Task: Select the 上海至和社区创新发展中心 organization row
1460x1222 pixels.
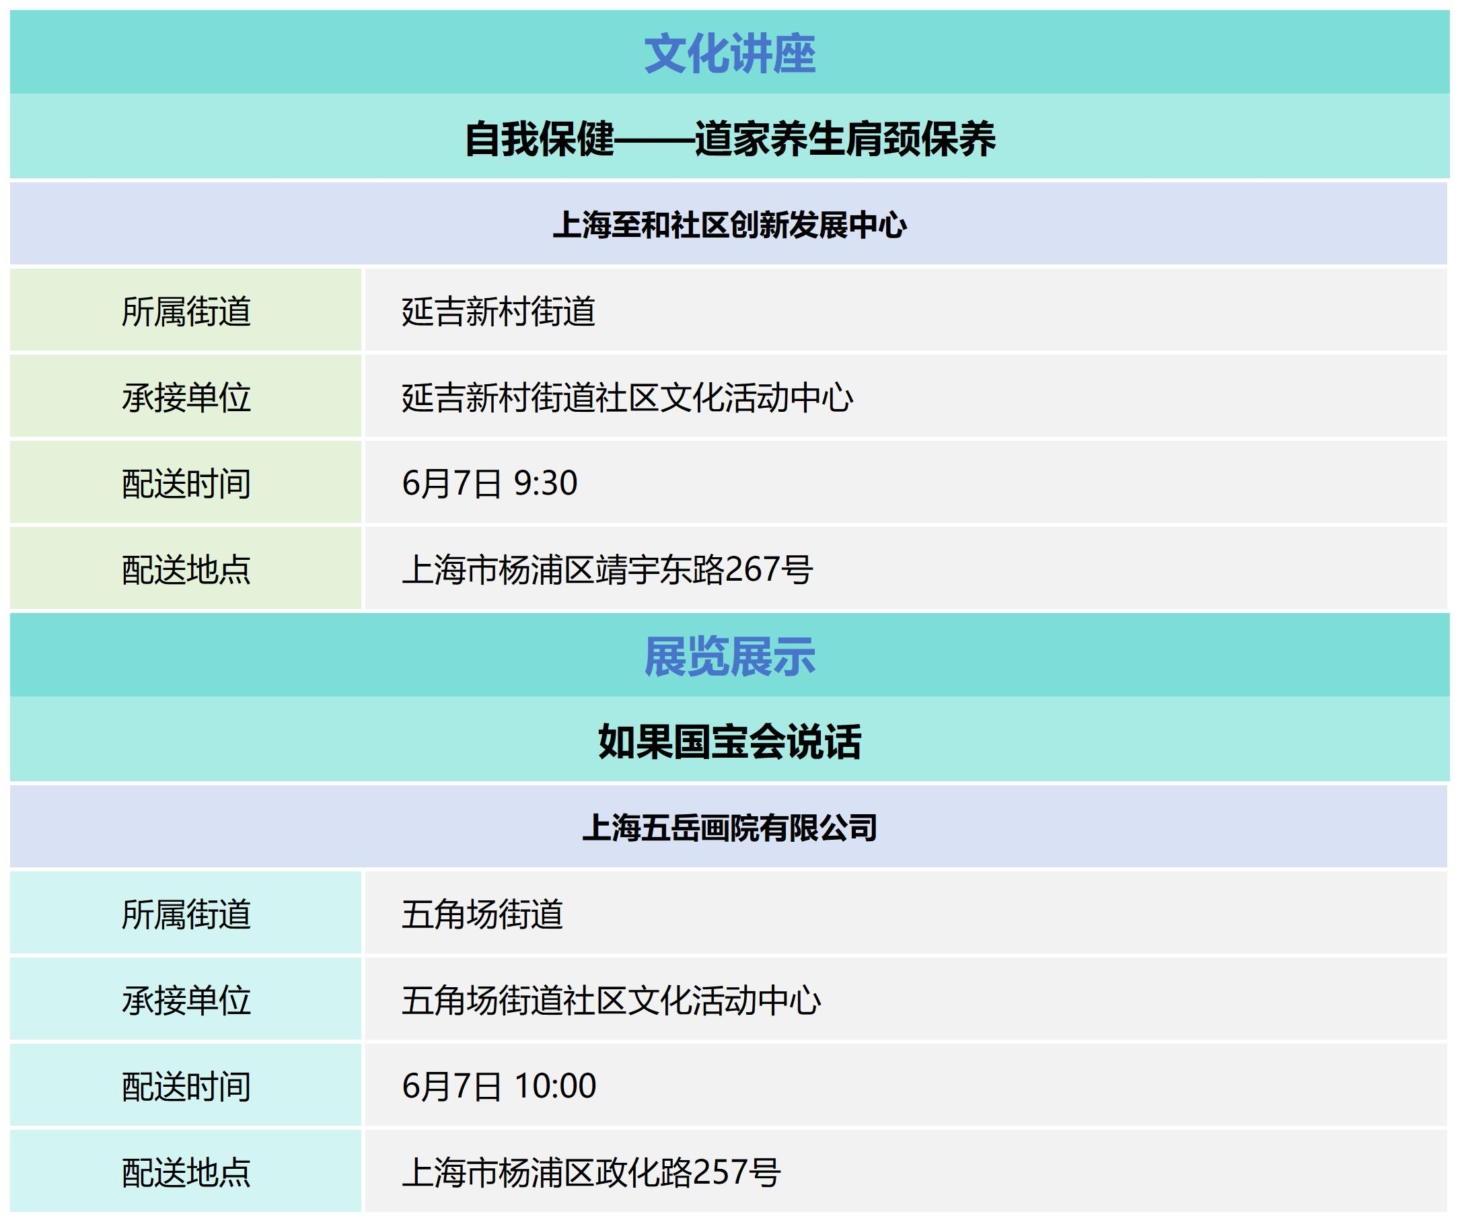Action: click(729, 225)
